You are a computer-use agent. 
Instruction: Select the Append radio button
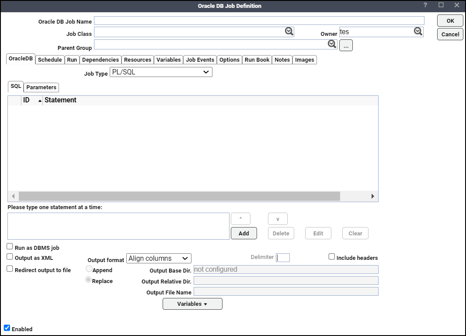point(89,269)
